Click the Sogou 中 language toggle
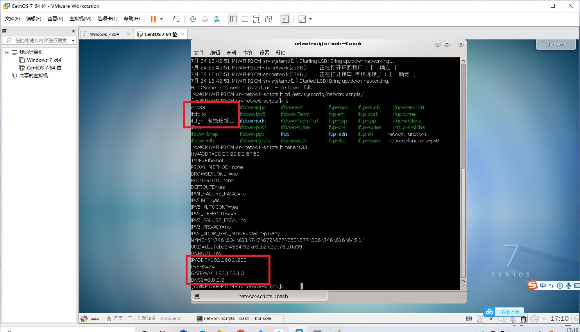This screenshot has height=332, width=580. (x=543, y=286)
